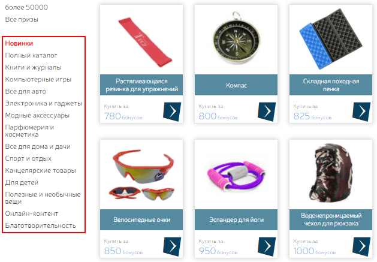This screenshot has height=262, width=377.
Task: Choose the Благотворительность category
Action: point(40,225)
